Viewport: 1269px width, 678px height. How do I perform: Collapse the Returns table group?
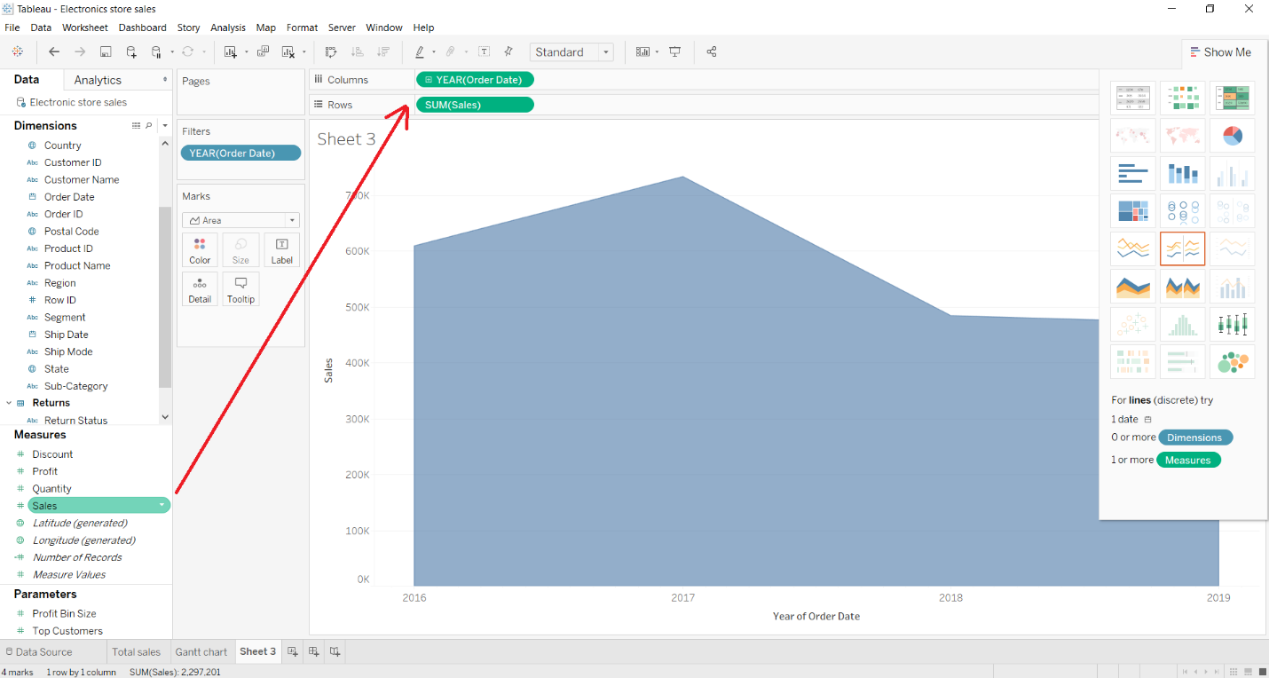click(x=9, y=403)
